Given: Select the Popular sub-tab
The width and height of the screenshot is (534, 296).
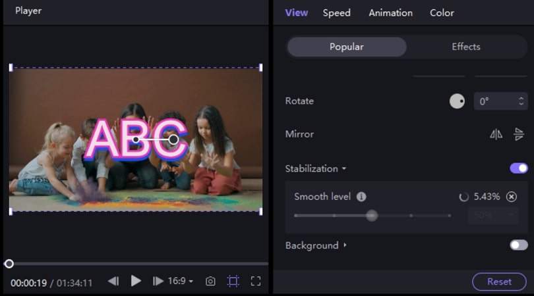Looking at the screenshot, I should [x=347, y=47].
